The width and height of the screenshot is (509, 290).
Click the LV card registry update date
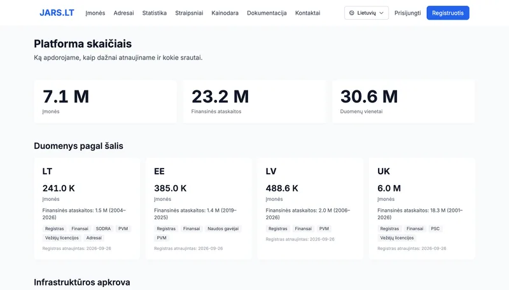[x=300, y=239]
